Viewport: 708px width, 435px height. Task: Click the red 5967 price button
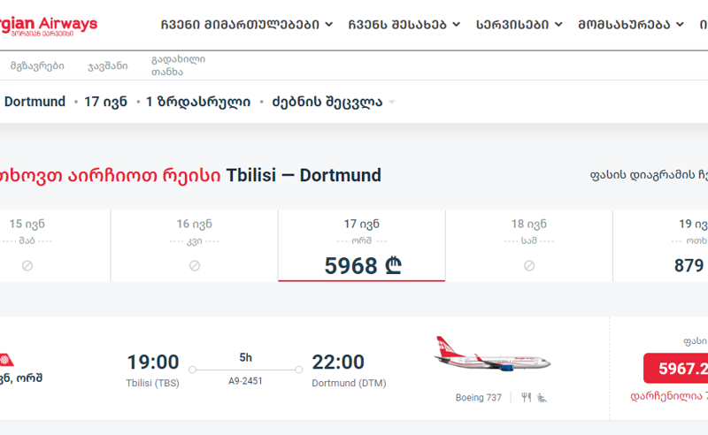pos(676,368)
